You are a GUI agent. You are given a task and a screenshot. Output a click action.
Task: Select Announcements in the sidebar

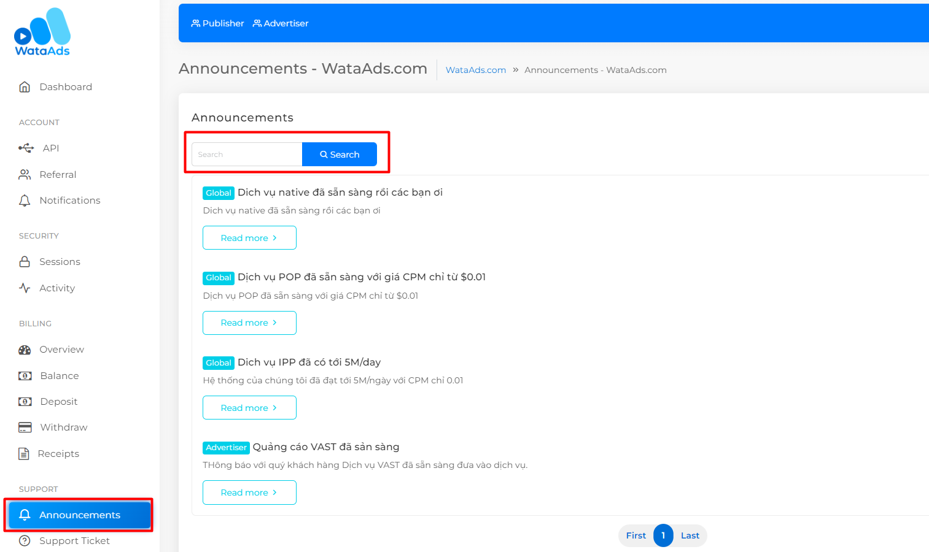pyautogui.click(x=80, y=515)
